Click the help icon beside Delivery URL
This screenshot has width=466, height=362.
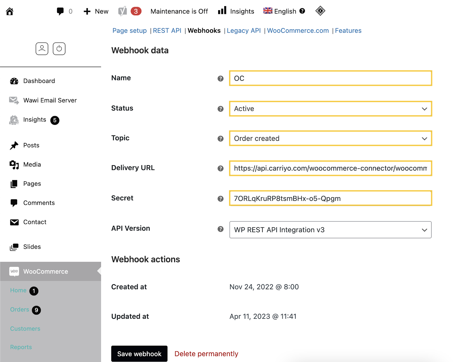click(220, 168)
